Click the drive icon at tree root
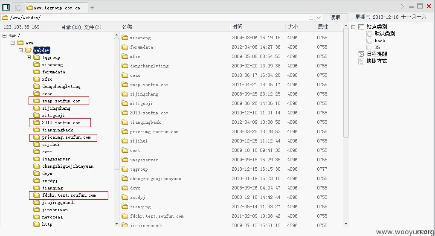Viewport: 435px width, 236px height. [x=12, y=35]
